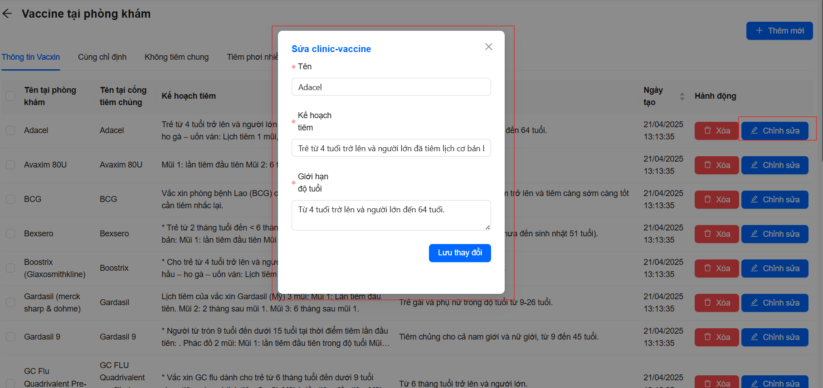This screenshot has width=823, height=388.
Task: Toggle the select-all checkbox in table header
Action: point(10,96)
